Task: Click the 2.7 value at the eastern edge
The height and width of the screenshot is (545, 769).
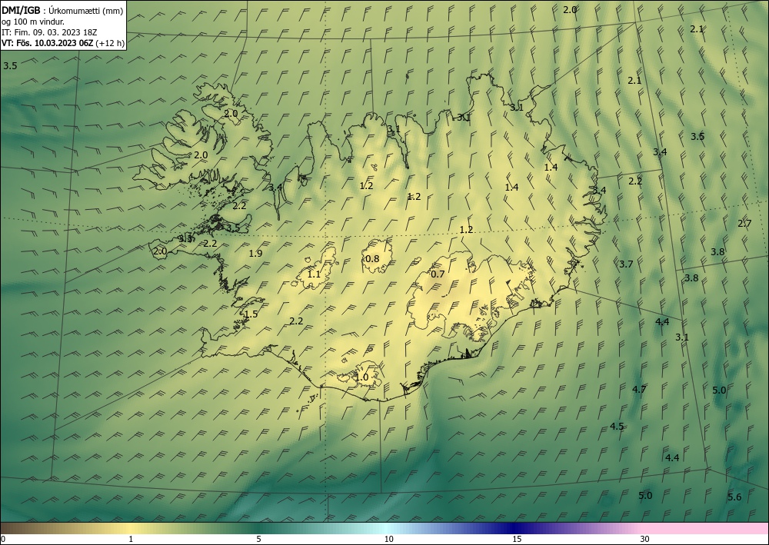Action: point(744,224)
